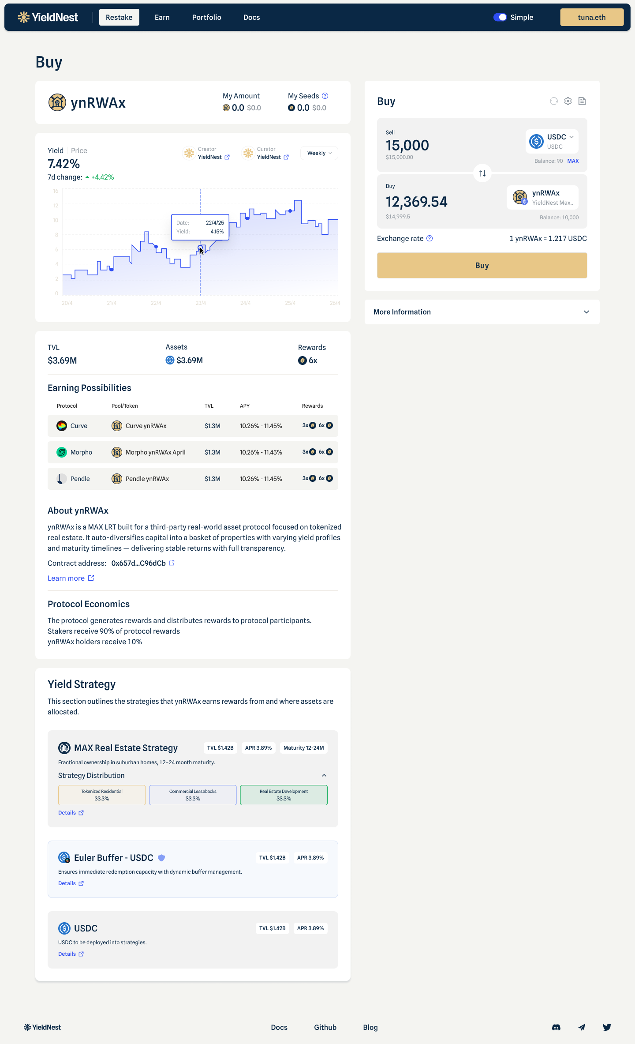Click the refresh icon in Buy panel
Screen dimensions: 635x1044
(554, 101)
